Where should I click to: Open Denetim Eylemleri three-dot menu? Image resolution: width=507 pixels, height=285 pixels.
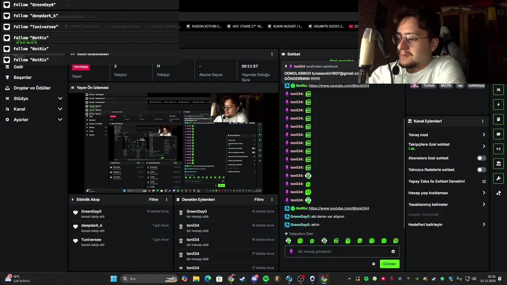pos(272,199)
